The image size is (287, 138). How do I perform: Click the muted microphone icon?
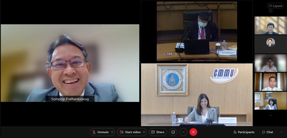click(94, 132)
